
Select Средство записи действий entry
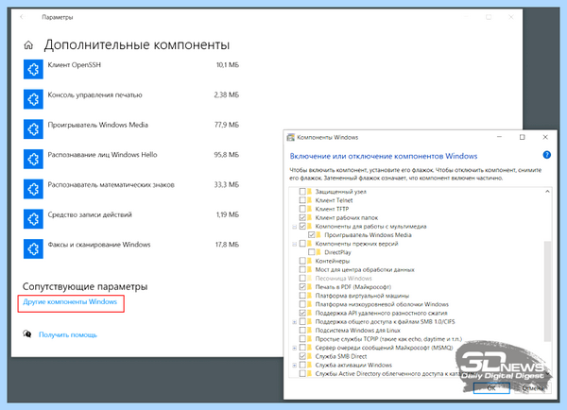[x=90, y=214]
